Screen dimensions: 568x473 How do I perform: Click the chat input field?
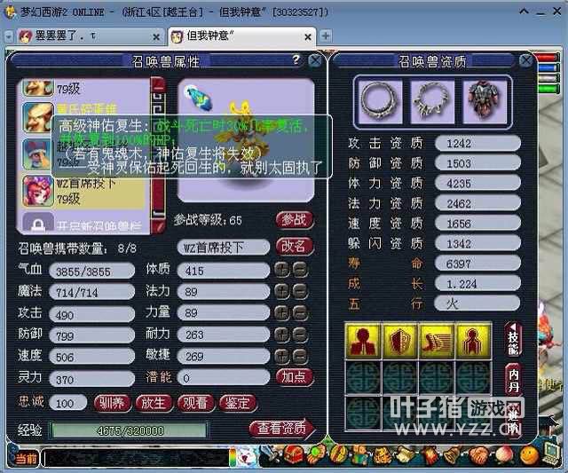[136, 458]
